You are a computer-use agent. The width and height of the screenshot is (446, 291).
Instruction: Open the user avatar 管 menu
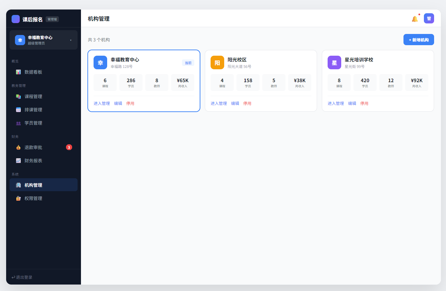[x=429, y=18]
